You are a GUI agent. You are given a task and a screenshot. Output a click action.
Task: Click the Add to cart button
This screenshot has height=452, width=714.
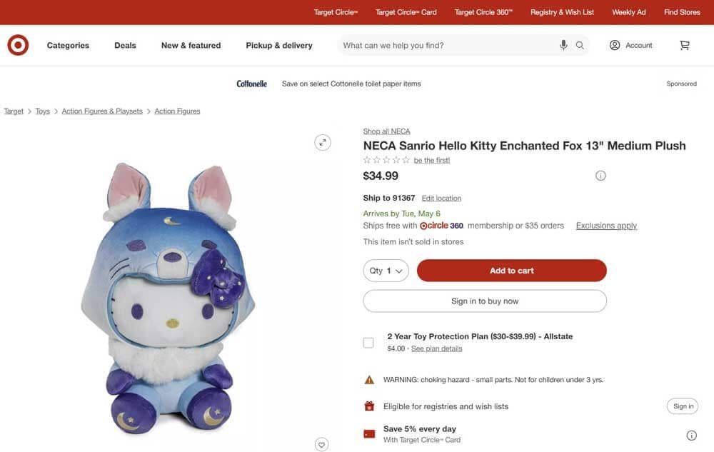pyautogui.click(x=511, y=271)
